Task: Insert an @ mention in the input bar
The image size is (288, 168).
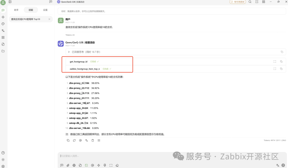Action: pyautogui.click(x=93, y=165)
